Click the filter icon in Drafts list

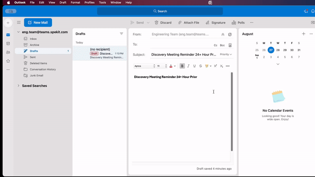click(x=121, y=34)
